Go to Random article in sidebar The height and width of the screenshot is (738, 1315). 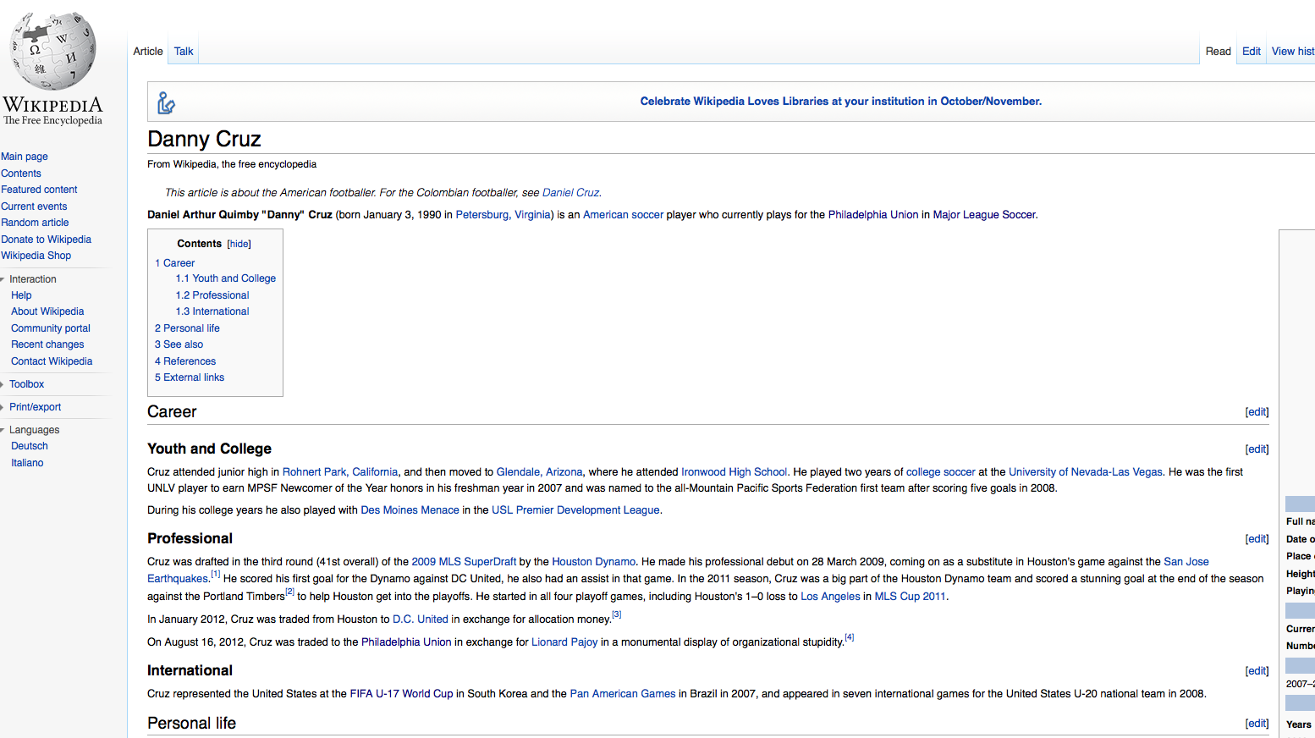pyautogui.click(x=35, y=223)
